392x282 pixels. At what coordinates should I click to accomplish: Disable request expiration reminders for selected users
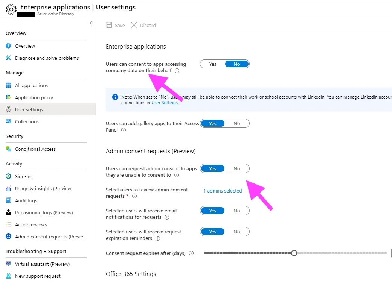pos(237,232)
